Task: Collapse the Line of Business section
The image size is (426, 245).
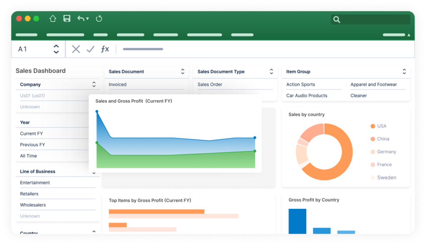Action: 94,173
